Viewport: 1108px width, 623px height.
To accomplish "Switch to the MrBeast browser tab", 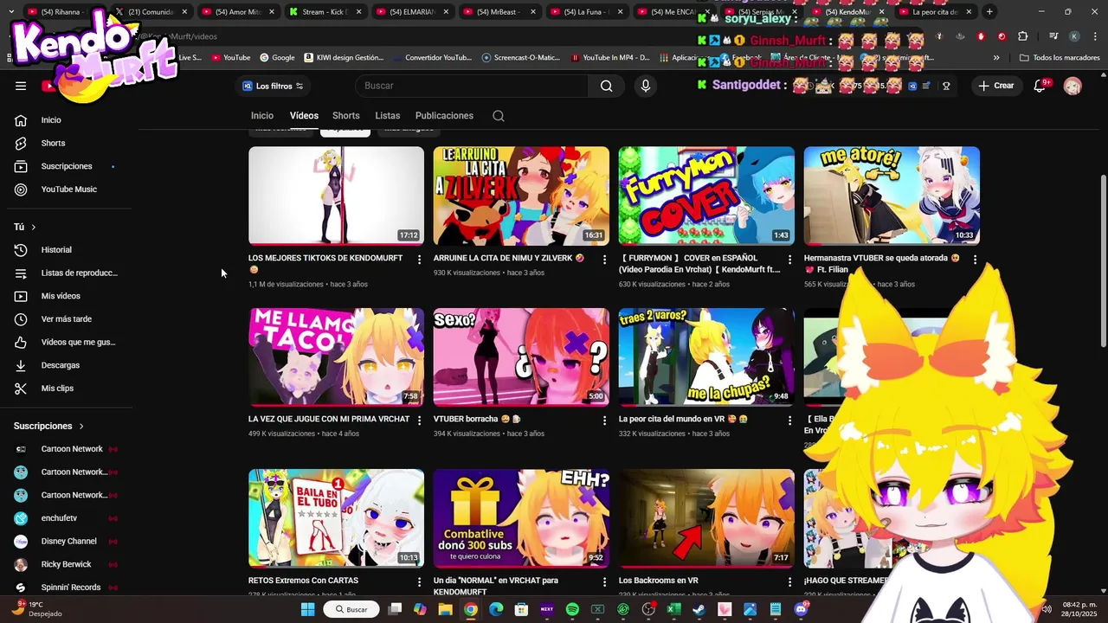I will pos(499,12).
